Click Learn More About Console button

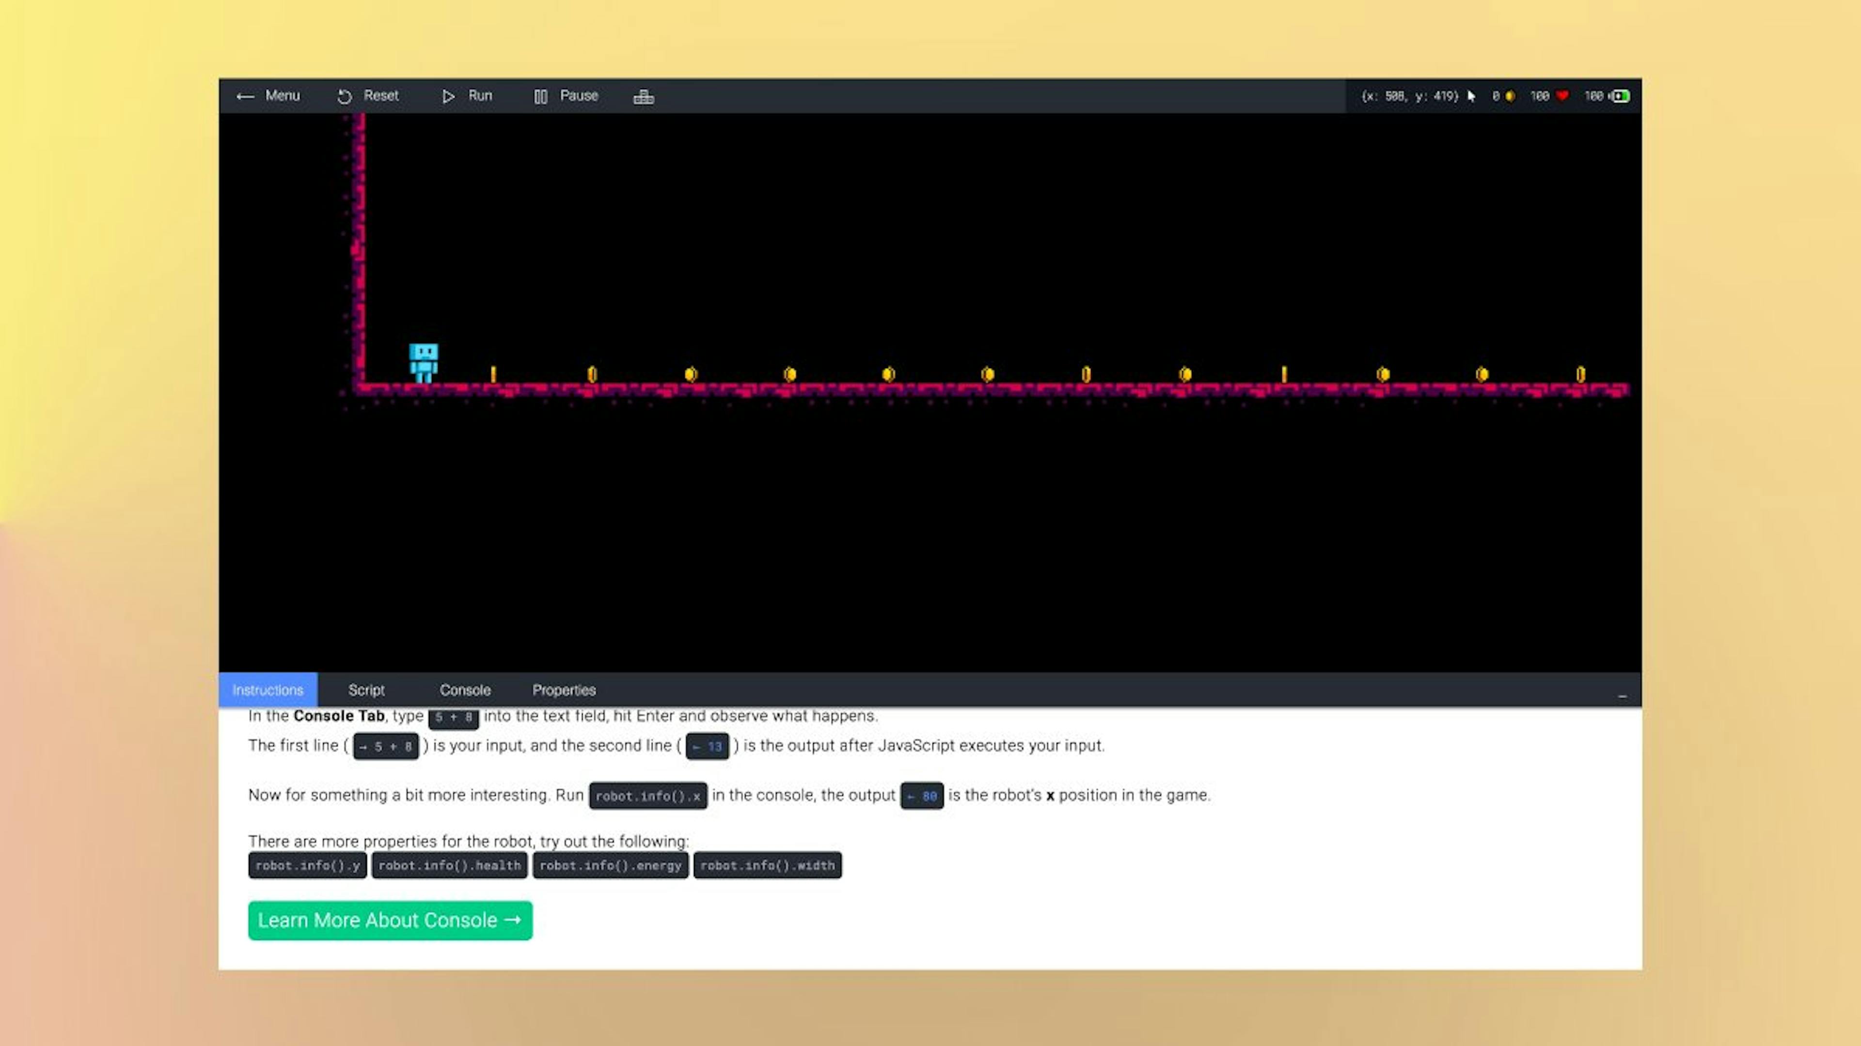point(390,921)
